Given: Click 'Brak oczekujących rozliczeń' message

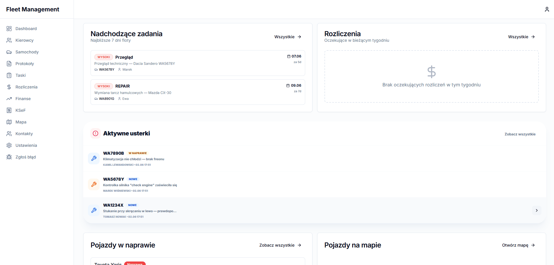Looking at the screenshot, I should tap(431, 85).
